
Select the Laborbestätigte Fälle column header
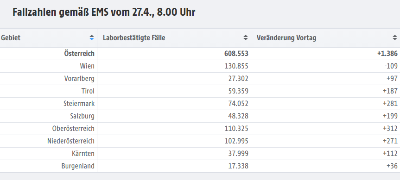pos(174,38)
